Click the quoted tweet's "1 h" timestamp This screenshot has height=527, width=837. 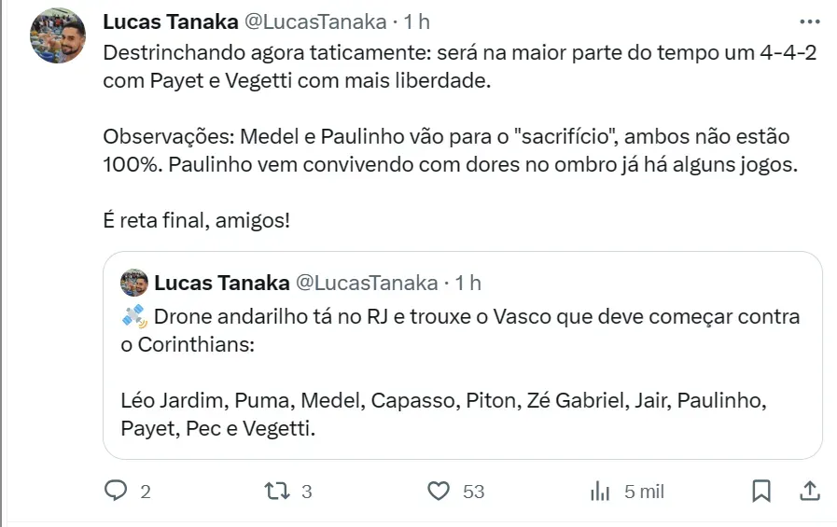pos(468,283)
